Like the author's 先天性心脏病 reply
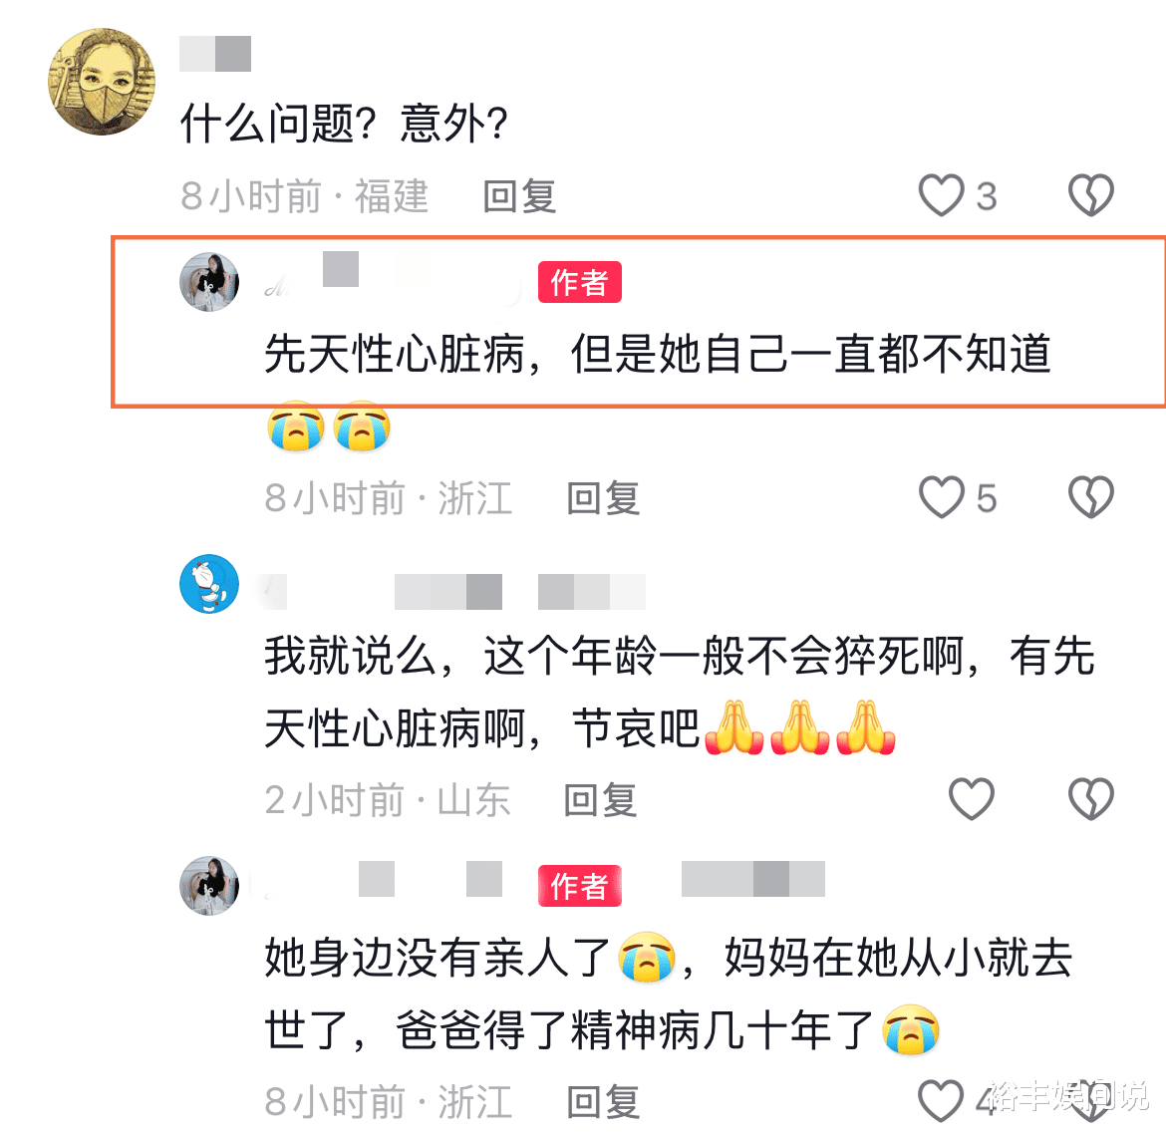 coord(942,497)
